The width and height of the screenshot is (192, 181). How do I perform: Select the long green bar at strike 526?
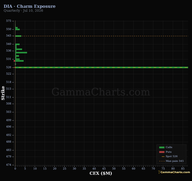coord(102,67)
